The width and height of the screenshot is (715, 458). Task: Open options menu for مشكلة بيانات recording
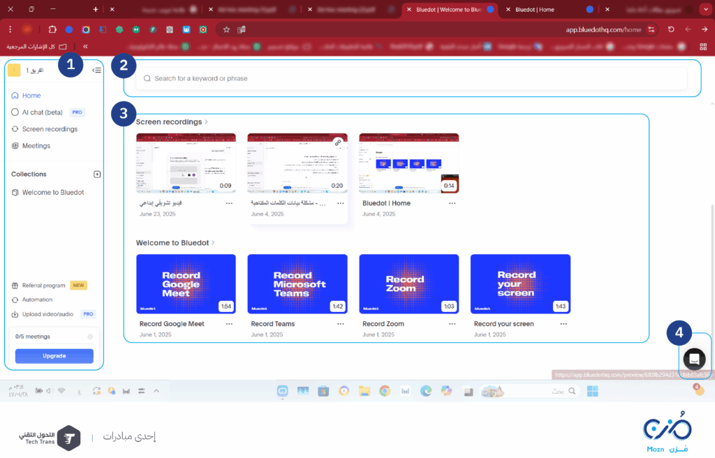(x=341, y=203)
